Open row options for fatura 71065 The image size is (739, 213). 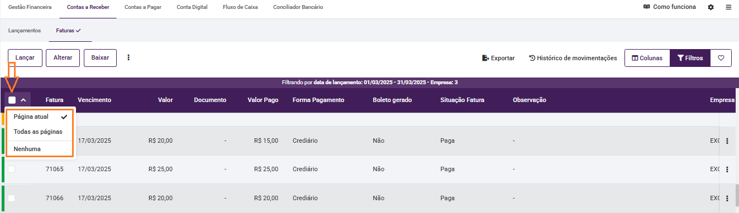point(727,170)
